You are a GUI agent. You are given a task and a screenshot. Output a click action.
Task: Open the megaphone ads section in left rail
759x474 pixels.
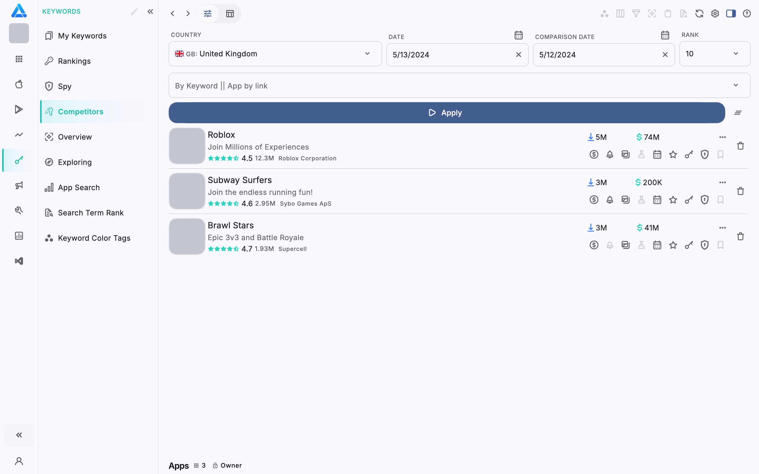(x=19, y=185)
